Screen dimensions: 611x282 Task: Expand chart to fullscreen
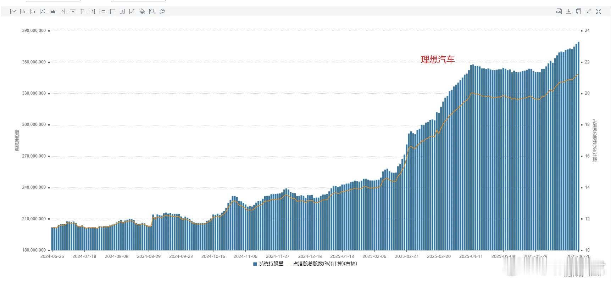click(x=599, y=12)
